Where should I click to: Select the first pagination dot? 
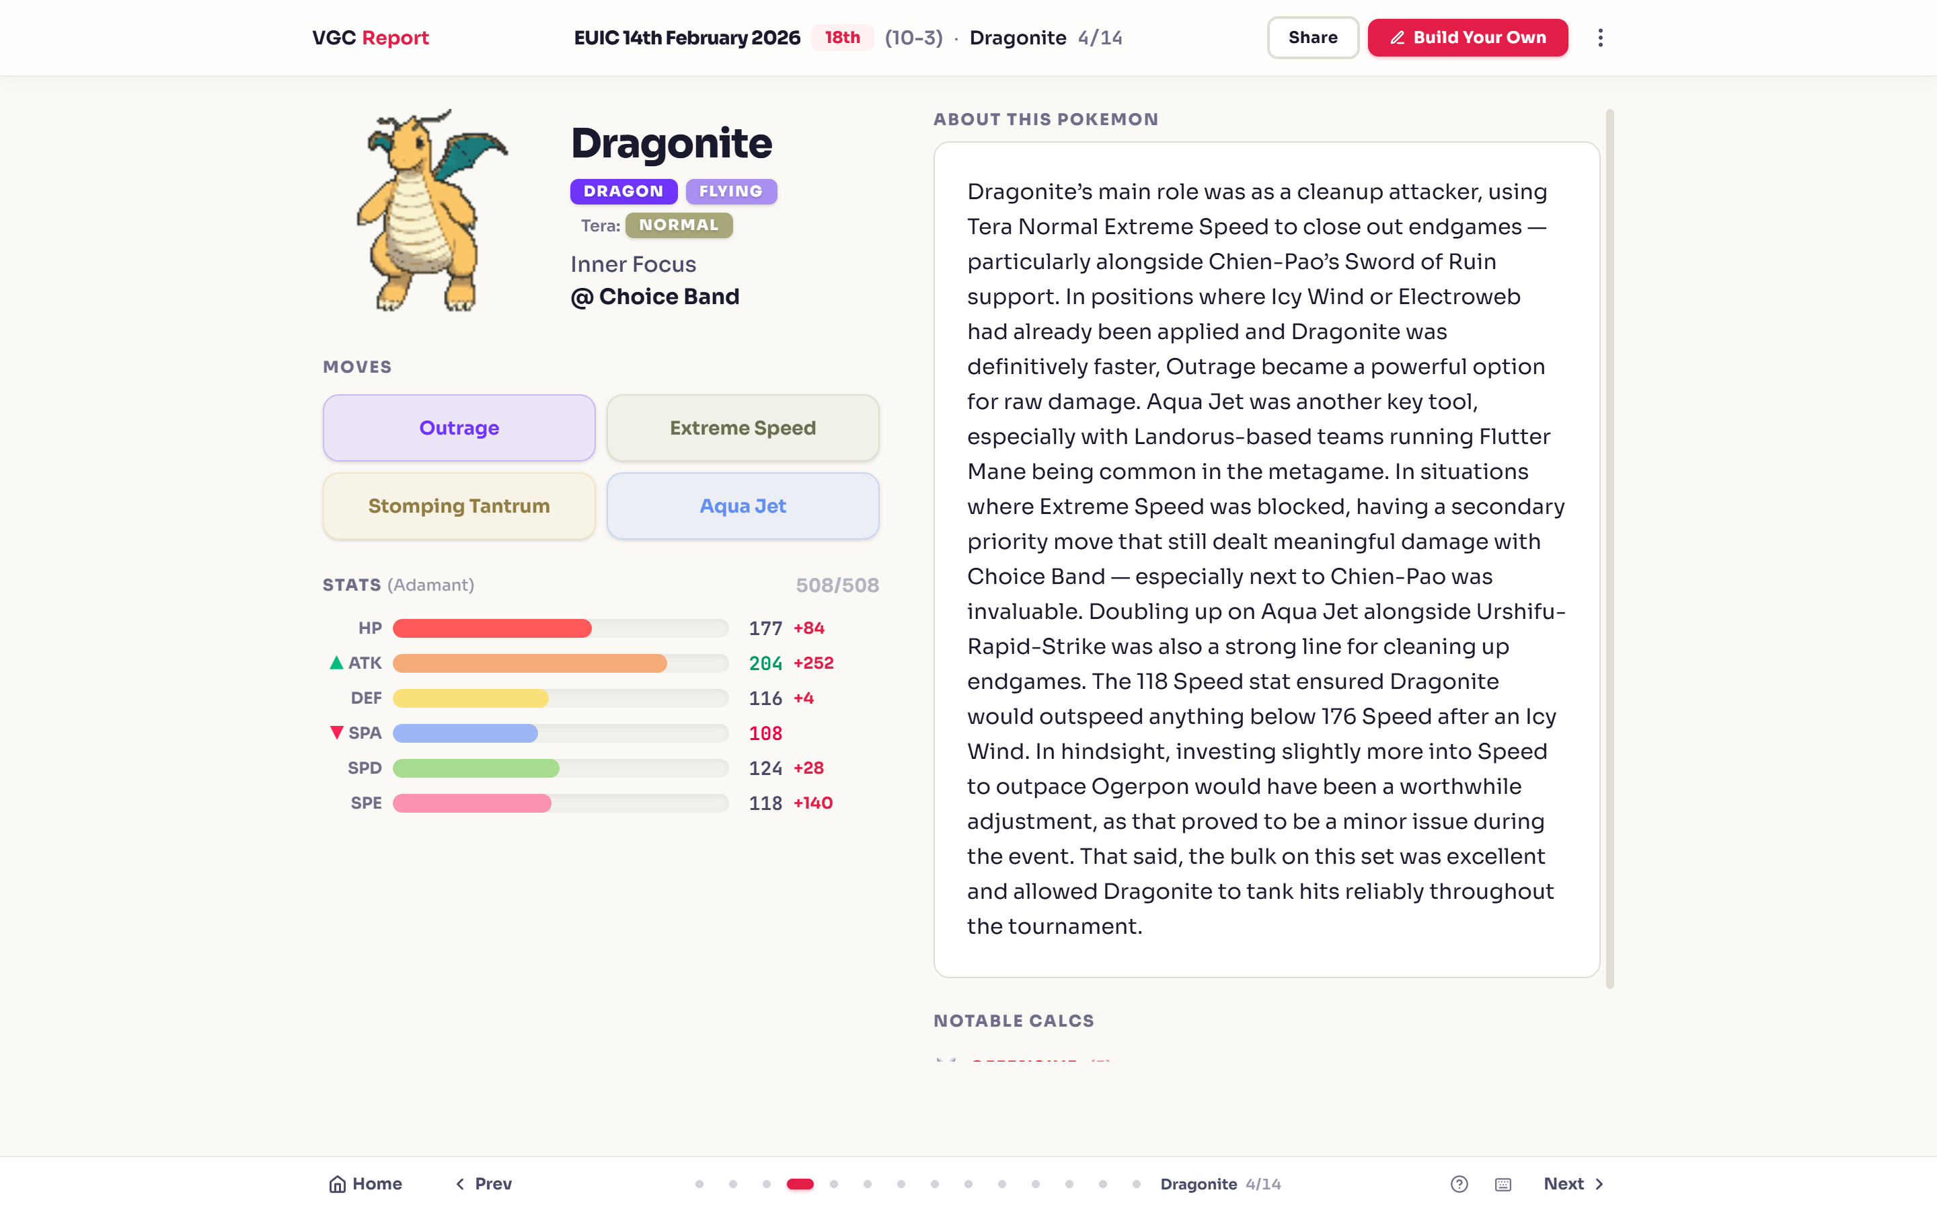(x=699, y=1184)
